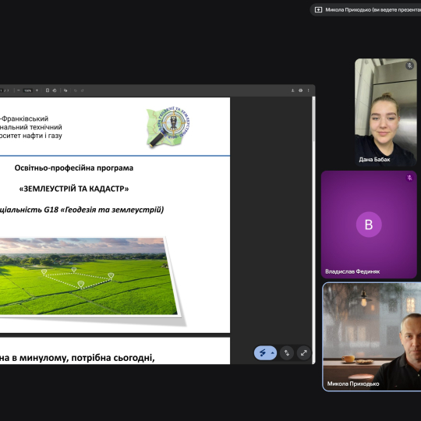Print the PDF document
421x421 pixels.
click(x=300, y=90)
